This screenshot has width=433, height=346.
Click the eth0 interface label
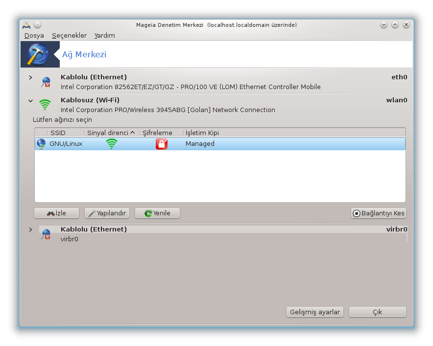coord(399,77)
